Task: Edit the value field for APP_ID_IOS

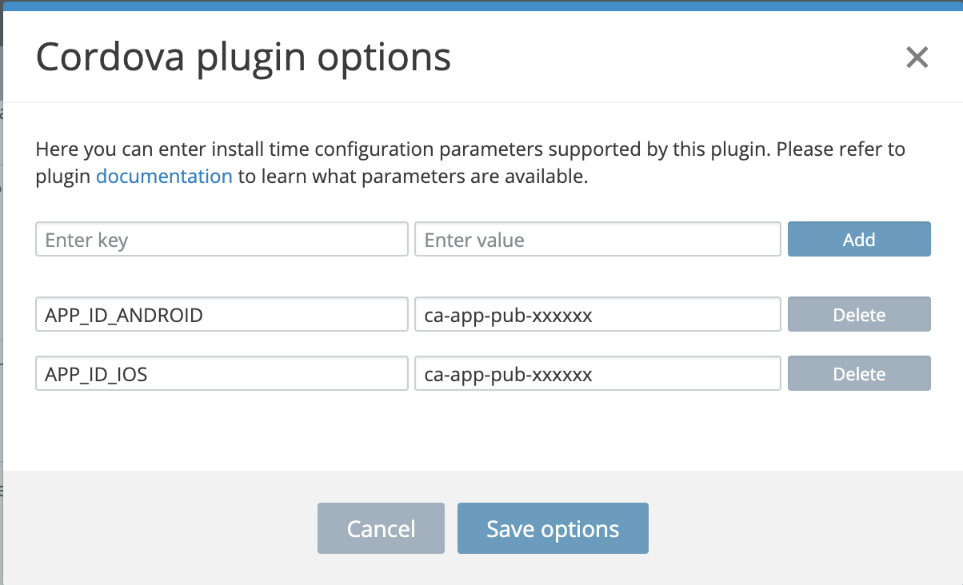Action: pos(597,374)
